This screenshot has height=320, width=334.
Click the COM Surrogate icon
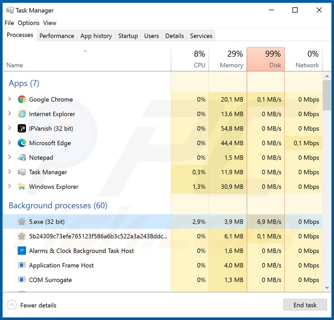[x=22, y=280]
